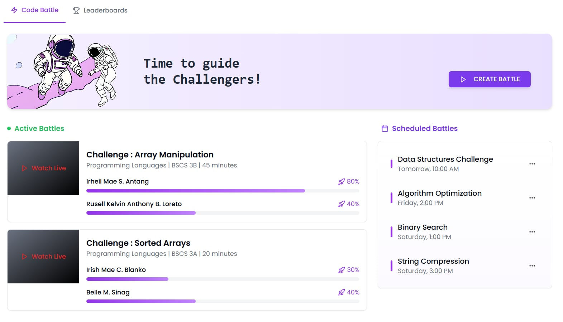Open the Challenge: Sorted Arrays title
This screenshot has width=563, height=322.
click(x=138, y=243)
